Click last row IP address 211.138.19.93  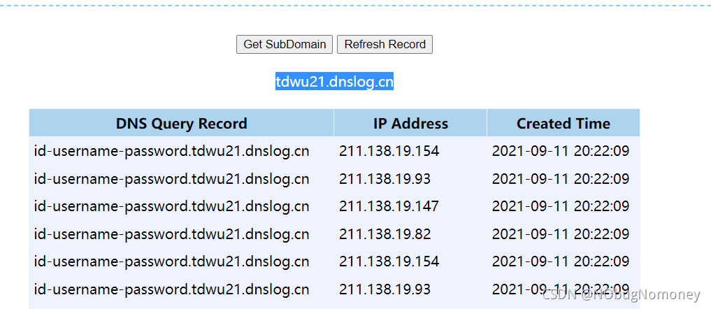[385, 289]
